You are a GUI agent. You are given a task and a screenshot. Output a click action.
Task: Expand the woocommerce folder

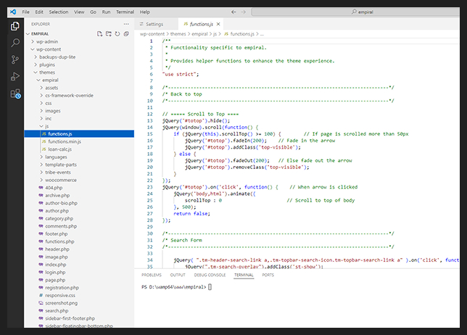pyautogui.click(x=59, y=179)
